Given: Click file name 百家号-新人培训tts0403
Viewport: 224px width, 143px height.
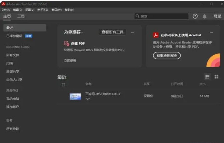Looking at the screenshot, I should coord(103,94).
